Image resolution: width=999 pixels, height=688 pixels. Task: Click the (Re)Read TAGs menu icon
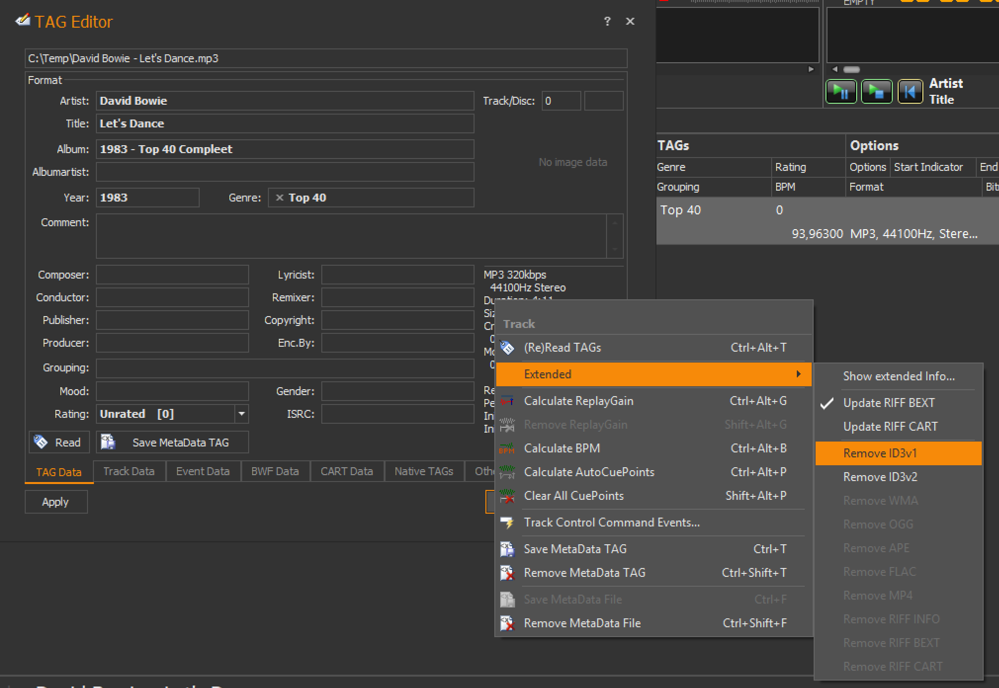tap(507, 348)
